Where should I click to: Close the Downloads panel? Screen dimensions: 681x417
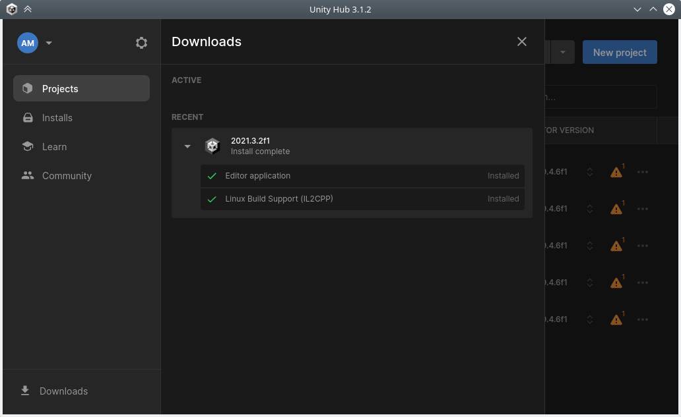(x=522, y=42)
